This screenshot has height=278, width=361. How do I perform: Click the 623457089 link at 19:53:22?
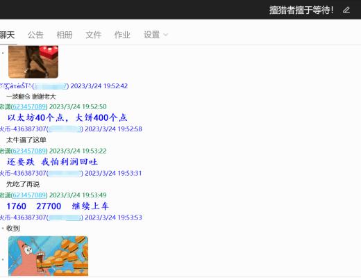pyautogui.click(x=29, y=151)
